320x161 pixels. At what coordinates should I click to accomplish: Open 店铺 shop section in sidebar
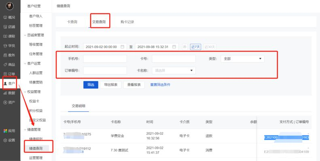[9, 27]
